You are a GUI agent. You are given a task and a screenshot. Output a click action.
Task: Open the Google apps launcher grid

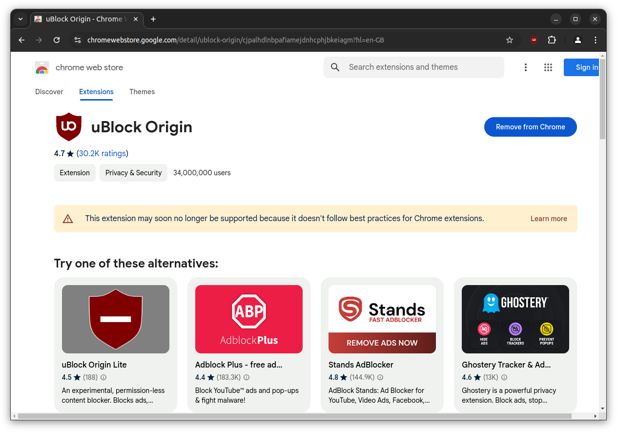click(x=548, y=67)
